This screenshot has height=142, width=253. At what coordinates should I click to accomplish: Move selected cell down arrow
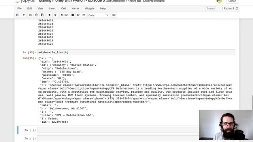tap(55, 15)
